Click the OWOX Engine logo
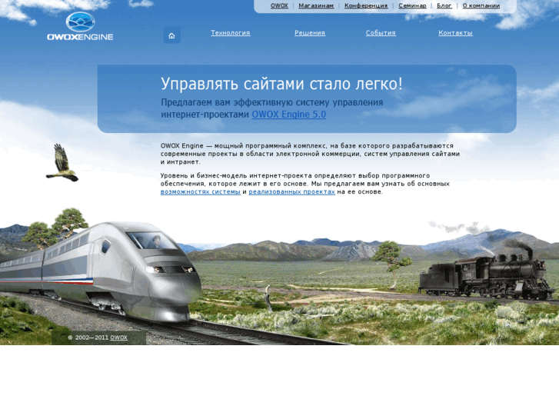 pyautogui.click(x=80, y=26)
